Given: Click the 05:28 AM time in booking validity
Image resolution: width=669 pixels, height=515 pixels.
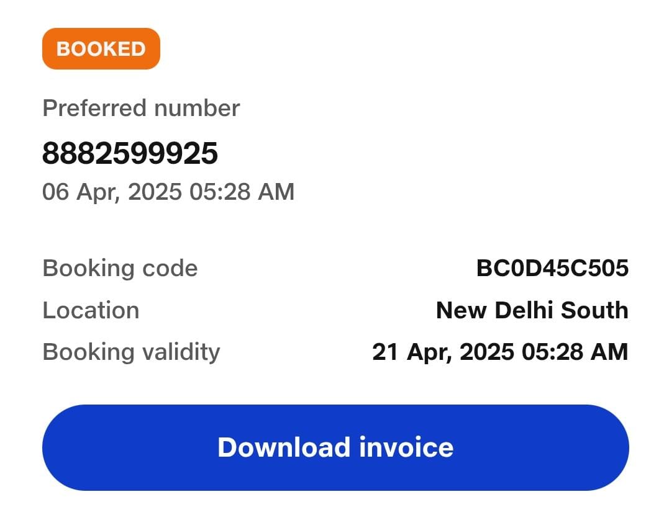Looking at the screenshot, I should click(575, 352).
